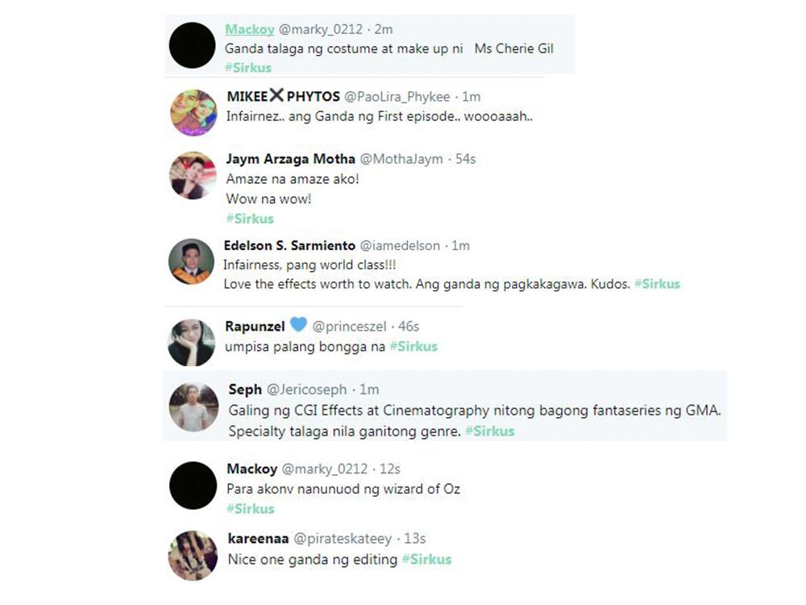Select Jaym Arzaga Motha's avatar

click(x=193, y=175)
